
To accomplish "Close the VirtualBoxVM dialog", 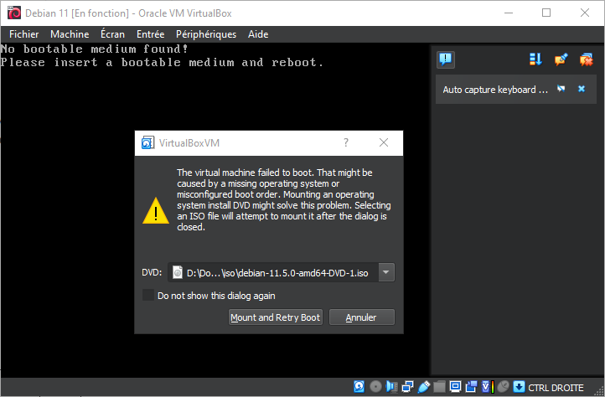I will tap(384, 142).
